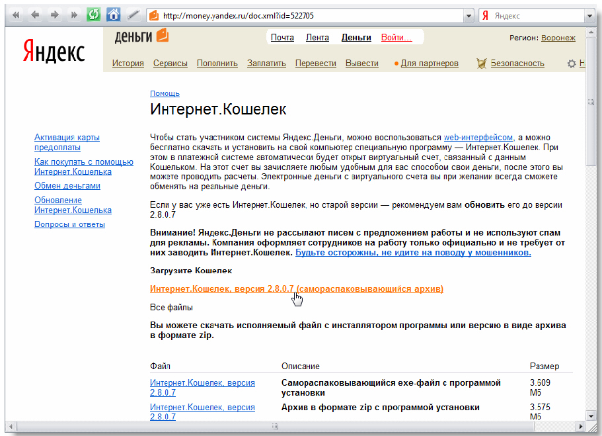Click the URL address field
Screen dimensions: 602x436
tap(311, 15)
